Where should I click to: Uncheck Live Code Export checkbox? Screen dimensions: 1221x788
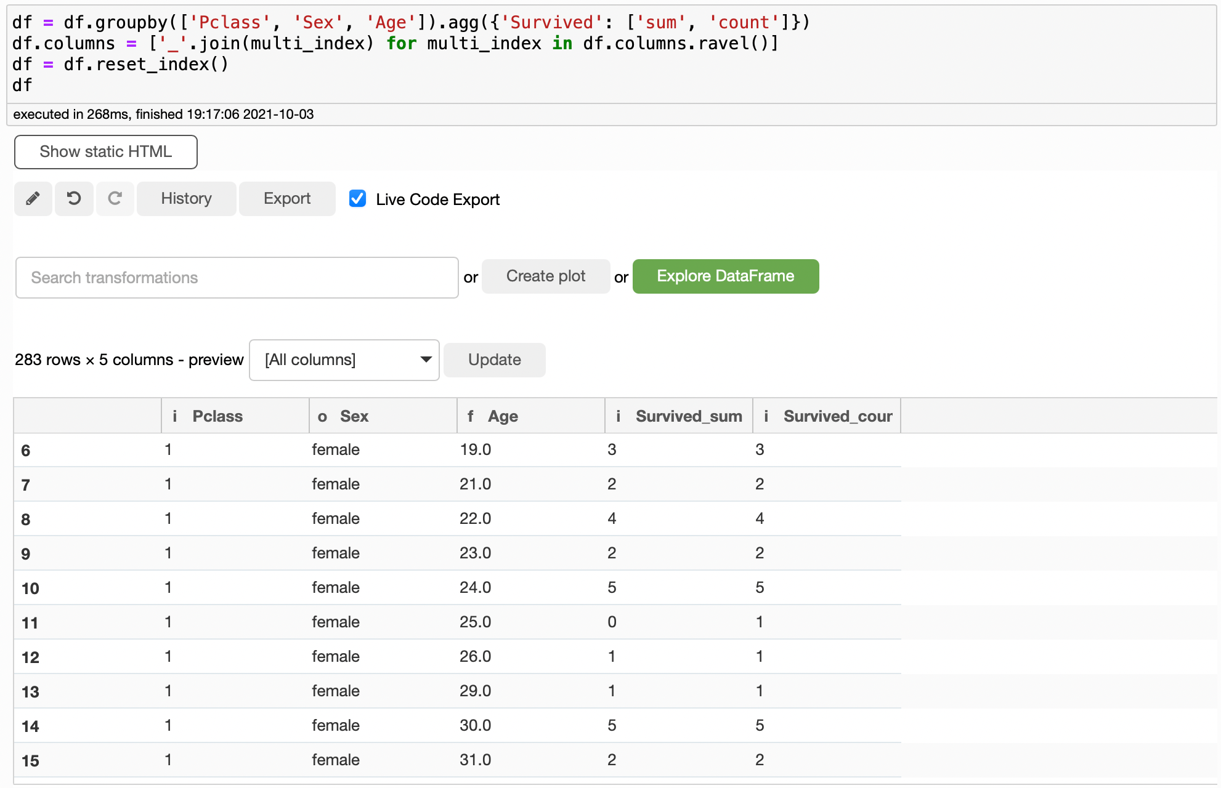point(357,198)
